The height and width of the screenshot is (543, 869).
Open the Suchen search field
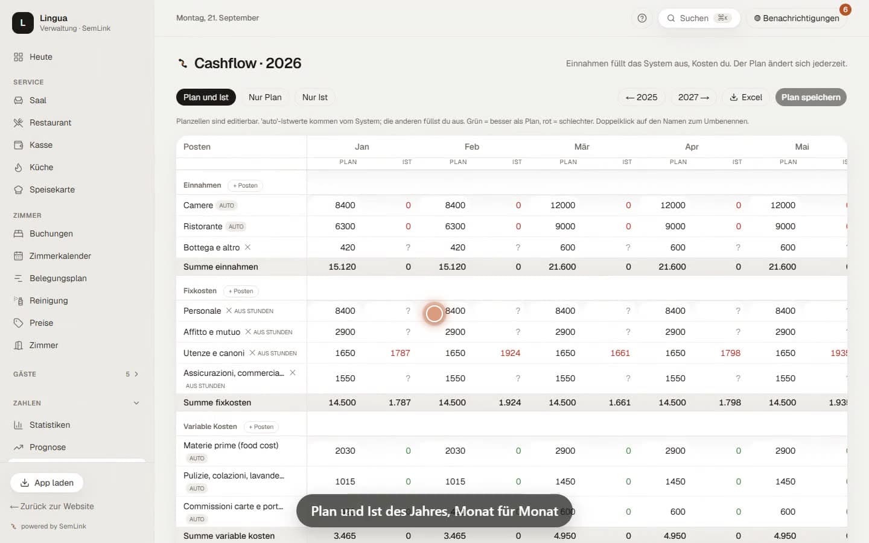pos(699,18)
